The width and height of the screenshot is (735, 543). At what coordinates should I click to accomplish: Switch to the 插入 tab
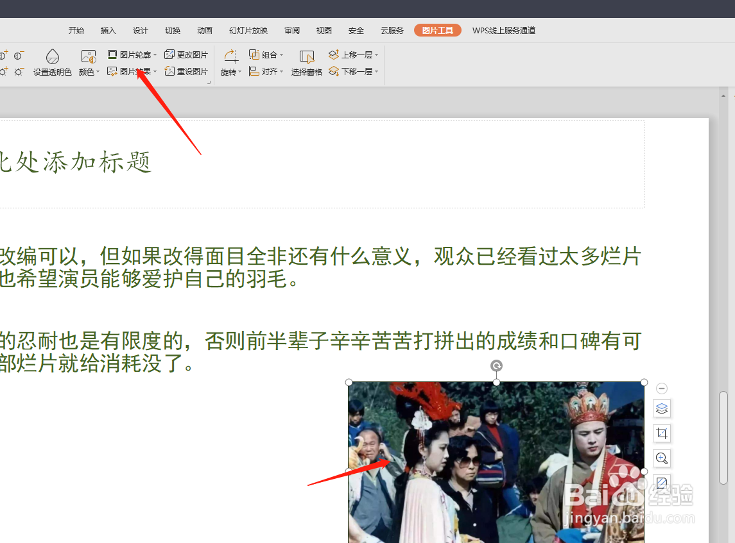tap(108, 30)
